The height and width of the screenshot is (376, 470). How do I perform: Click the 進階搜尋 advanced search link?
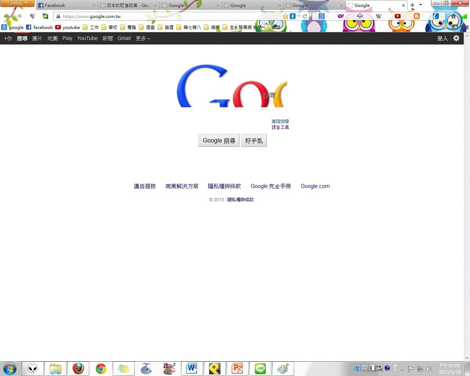pyautogui.click(x=280, y=121)
